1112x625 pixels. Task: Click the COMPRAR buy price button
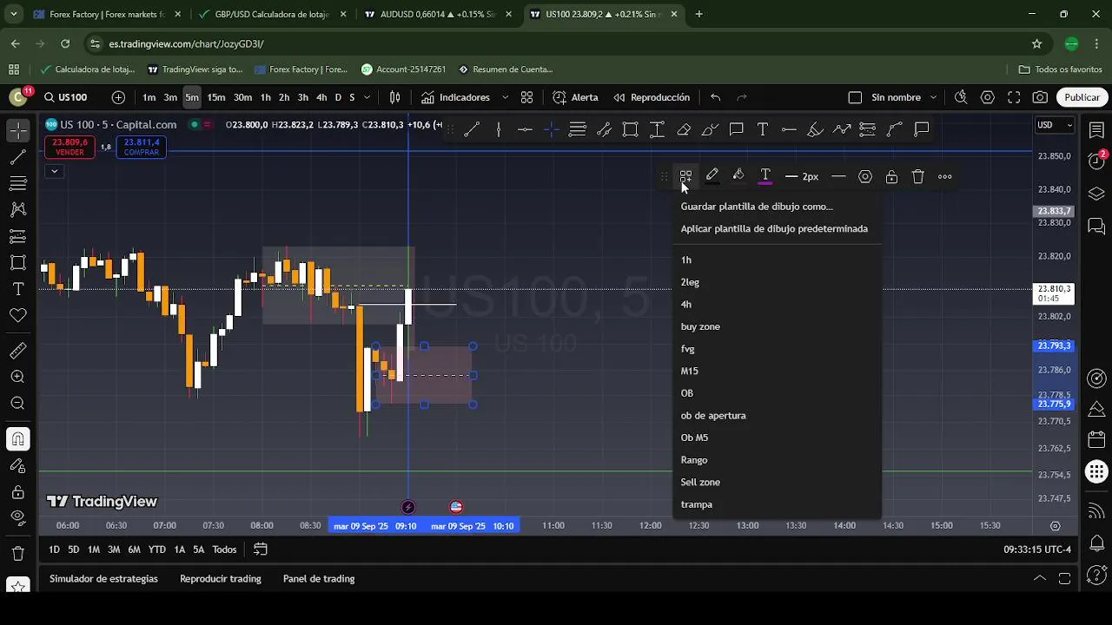pyautogui.click(x=141, y=147)
